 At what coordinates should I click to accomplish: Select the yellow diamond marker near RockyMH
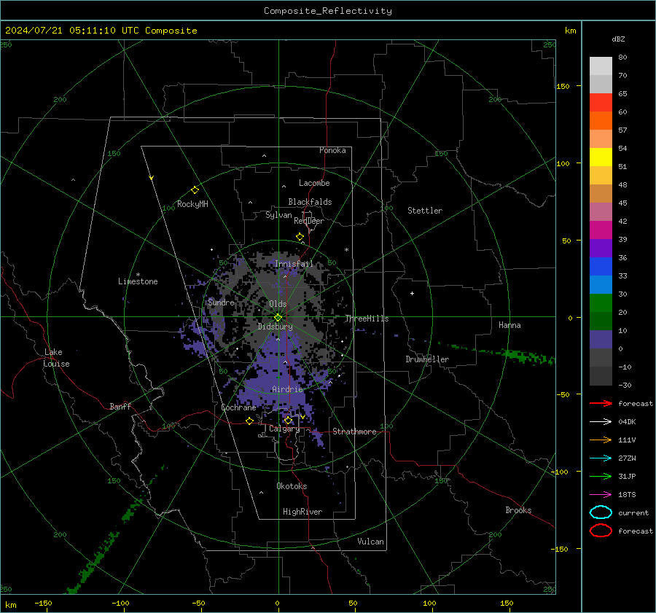coord(195,190)
